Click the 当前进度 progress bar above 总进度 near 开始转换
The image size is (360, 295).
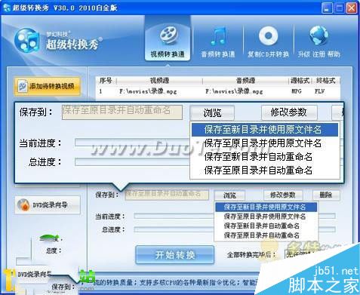235,216
